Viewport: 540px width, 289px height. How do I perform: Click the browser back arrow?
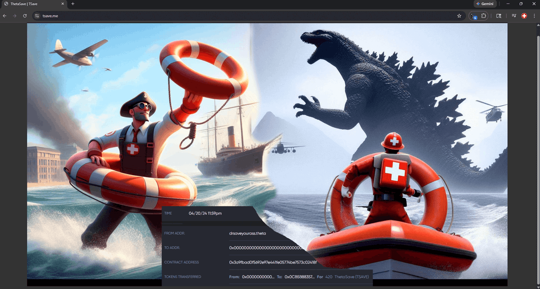4,16
